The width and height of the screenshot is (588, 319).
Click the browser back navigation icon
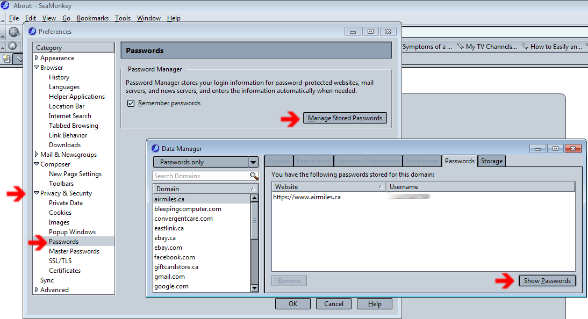point(14,32)
